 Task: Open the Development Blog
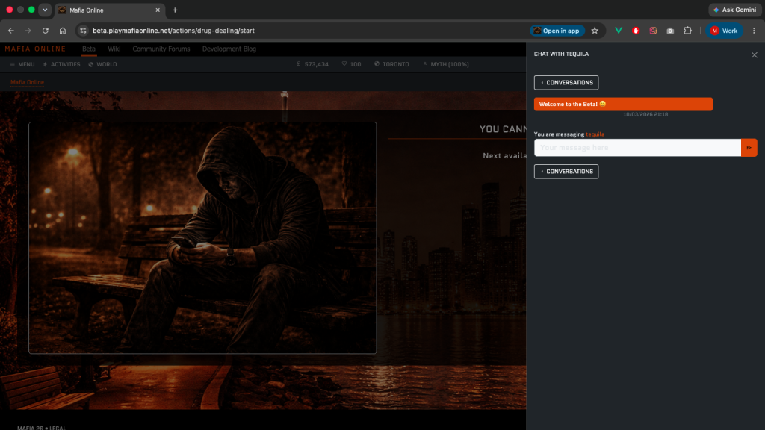229,49
